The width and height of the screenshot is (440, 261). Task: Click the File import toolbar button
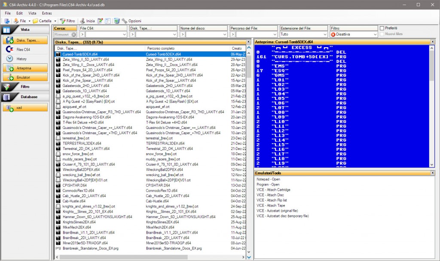[x=20, y=21]
